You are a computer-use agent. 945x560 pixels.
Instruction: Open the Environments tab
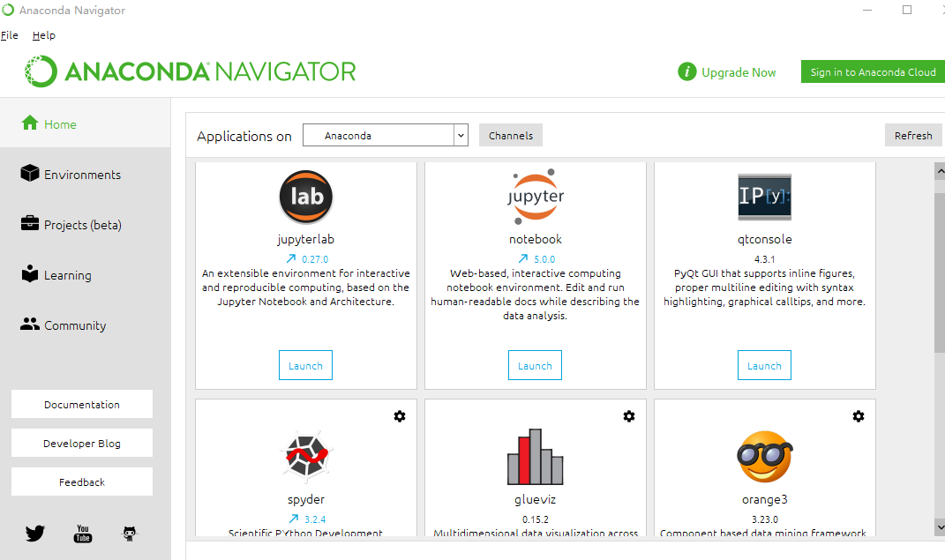point(85,175)
